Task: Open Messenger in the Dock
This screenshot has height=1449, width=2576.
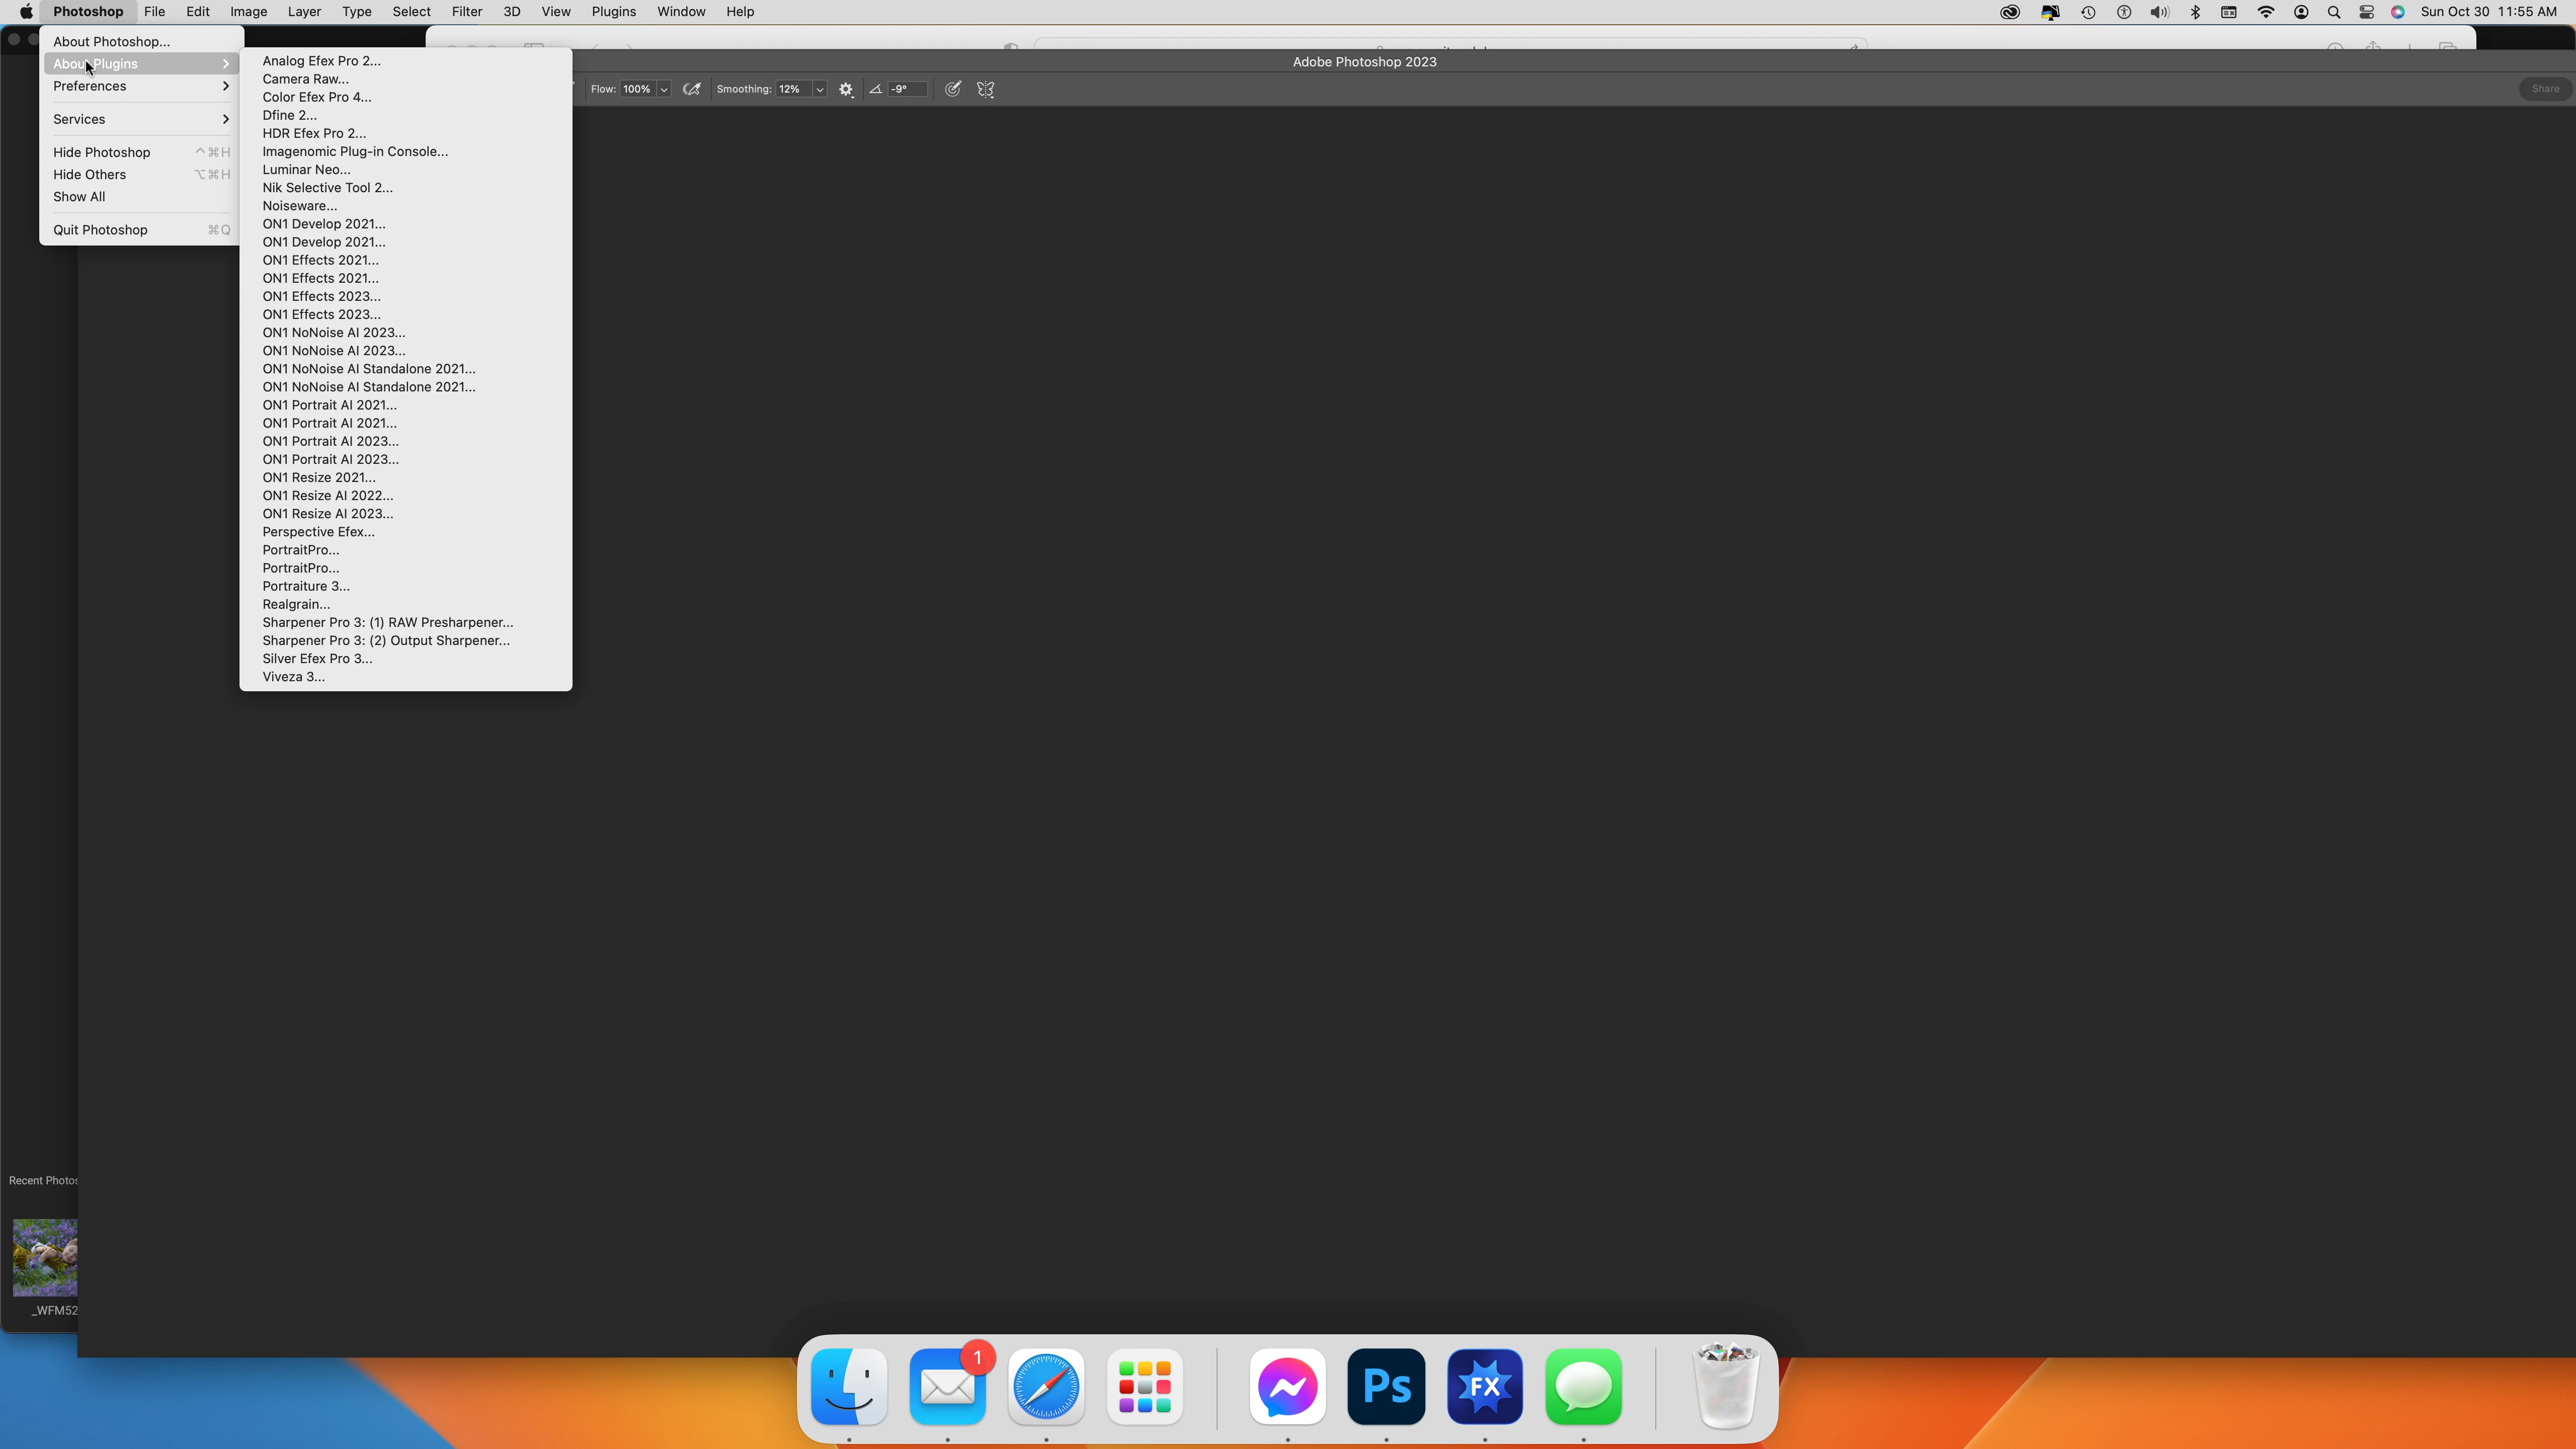Action: pos(1287,1387)
